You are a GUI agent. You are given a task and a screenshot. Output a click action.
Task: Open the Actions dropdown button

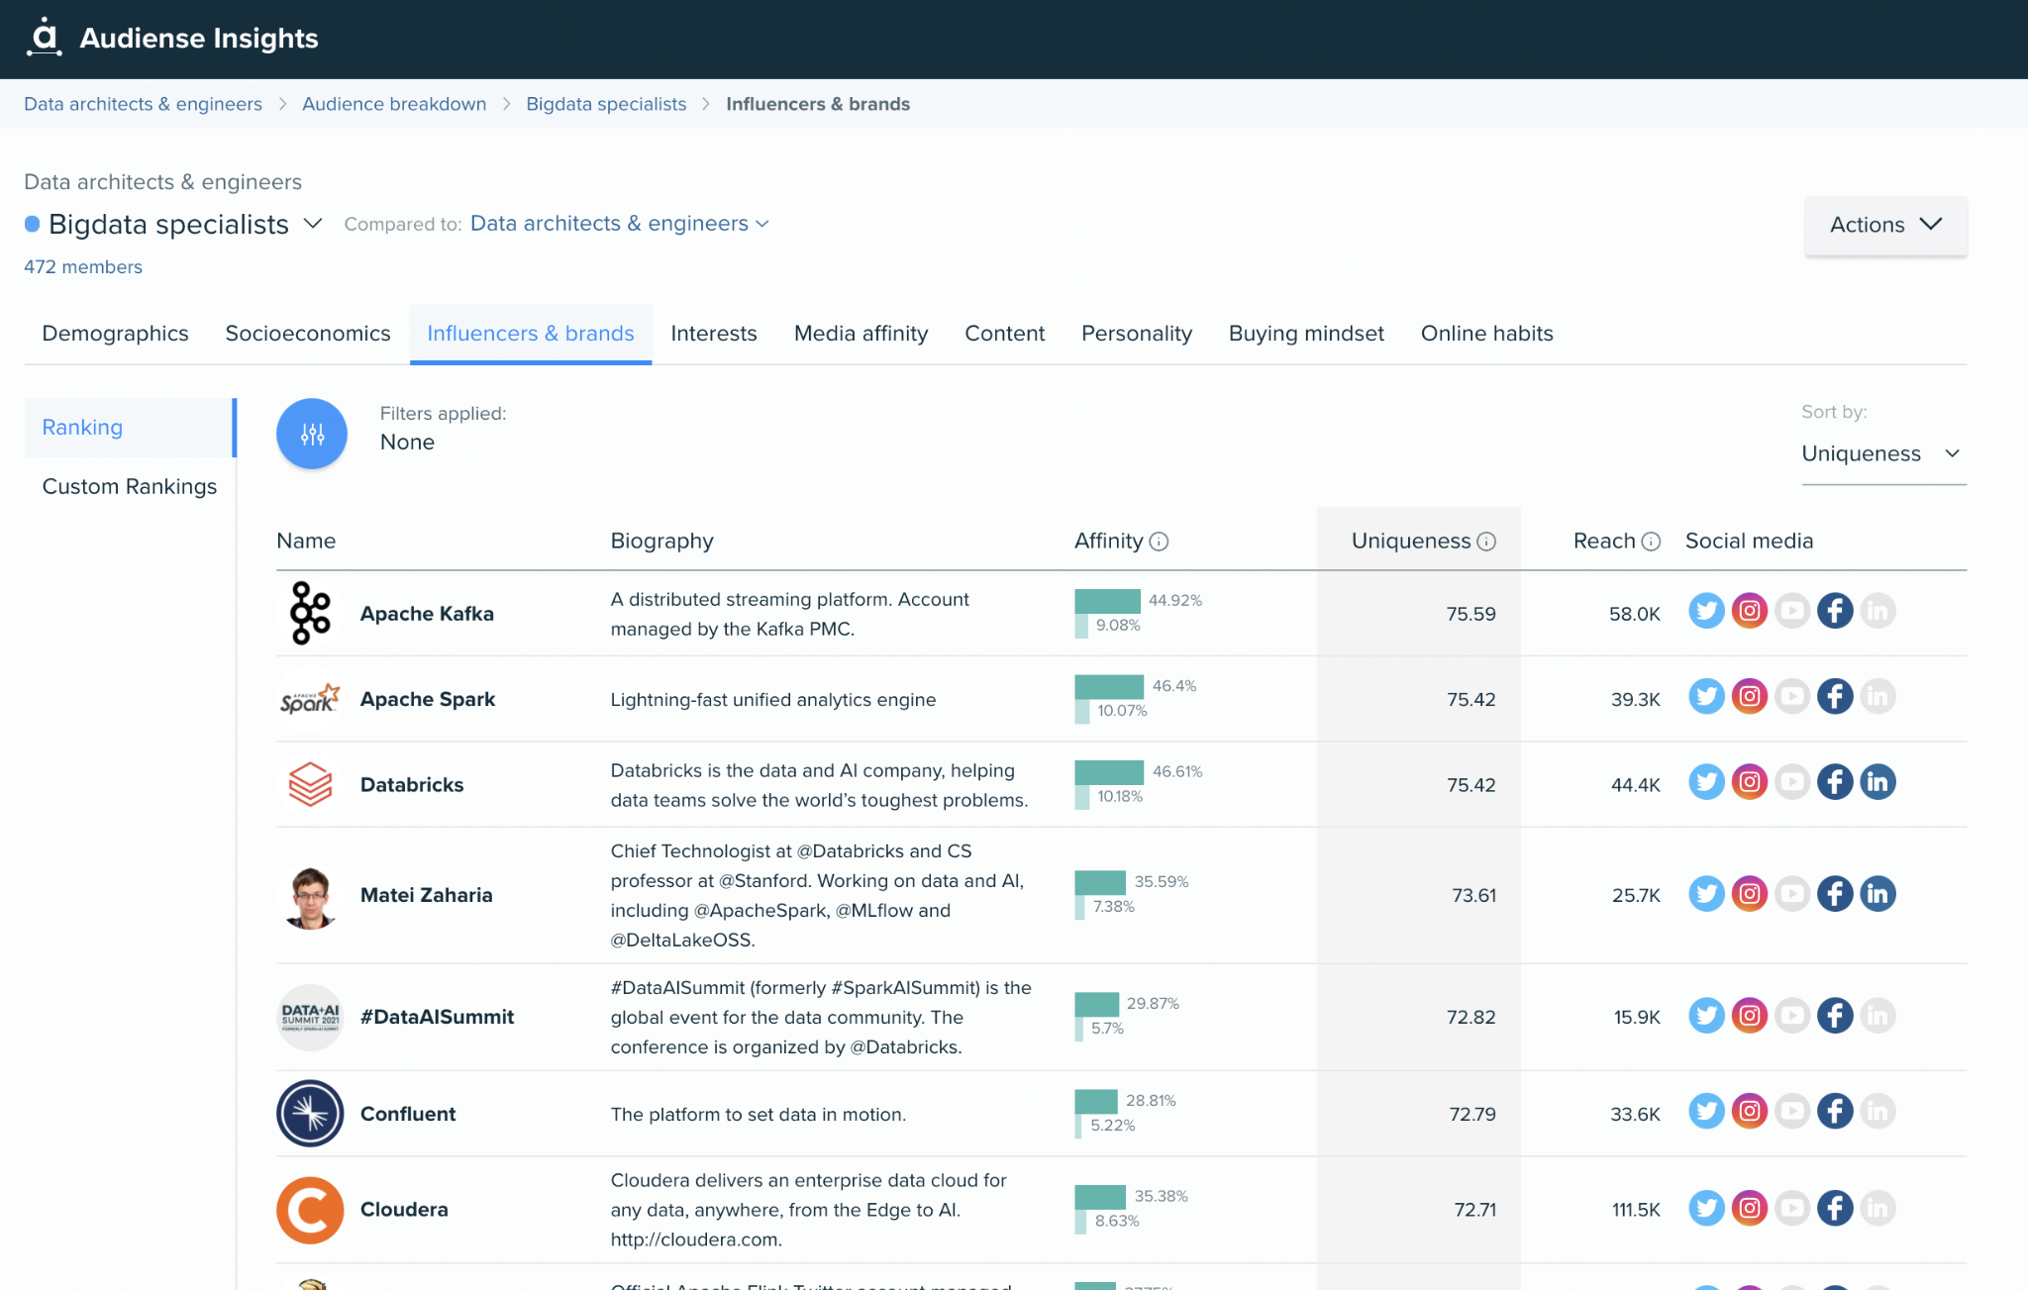[1885, 225]
